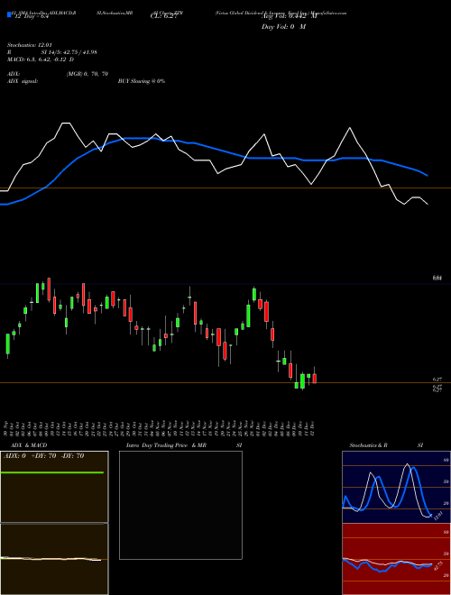
Task: Click the blue 12 Day SMA legend square
Action: 9,14
